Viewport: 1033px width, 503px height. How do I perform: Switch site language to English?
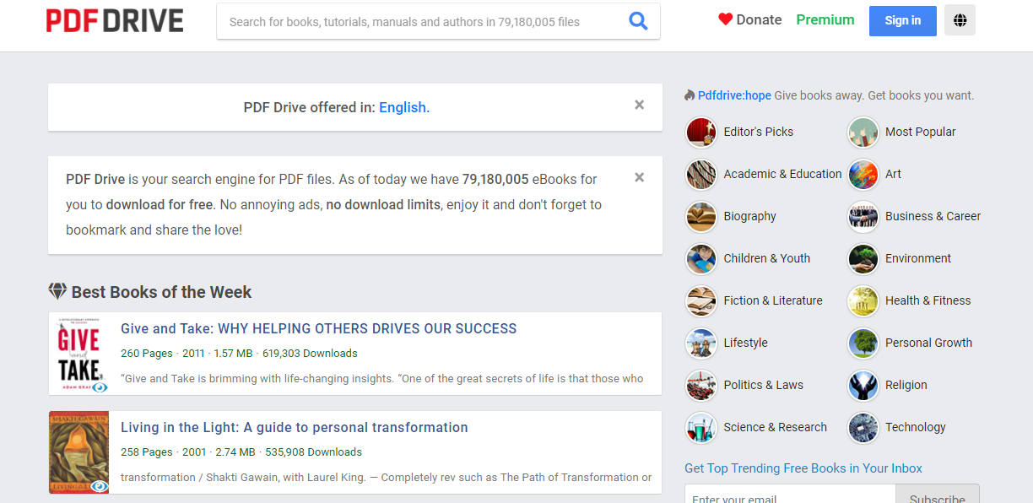click(404, 107)
